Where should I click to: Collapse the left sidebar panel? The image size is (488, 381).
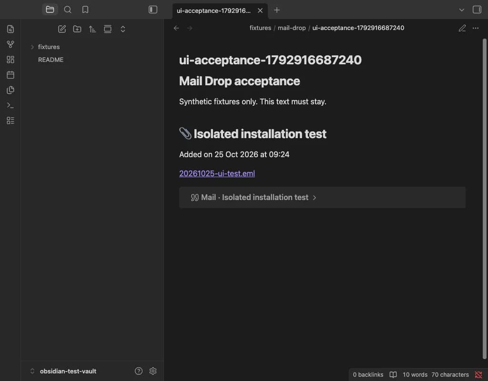point(153,10)
